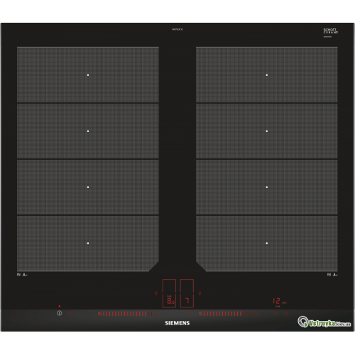Image resolution: width=355 pixels, height=355 pixels.
Task: Click center dot of bottom-right cooking zone
Action: [x=267, y=243]
